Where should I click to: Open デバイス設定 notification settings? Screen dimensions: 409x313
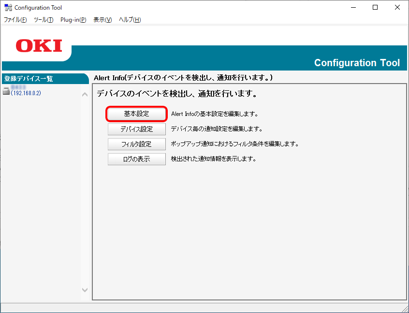tap(137, 129)
